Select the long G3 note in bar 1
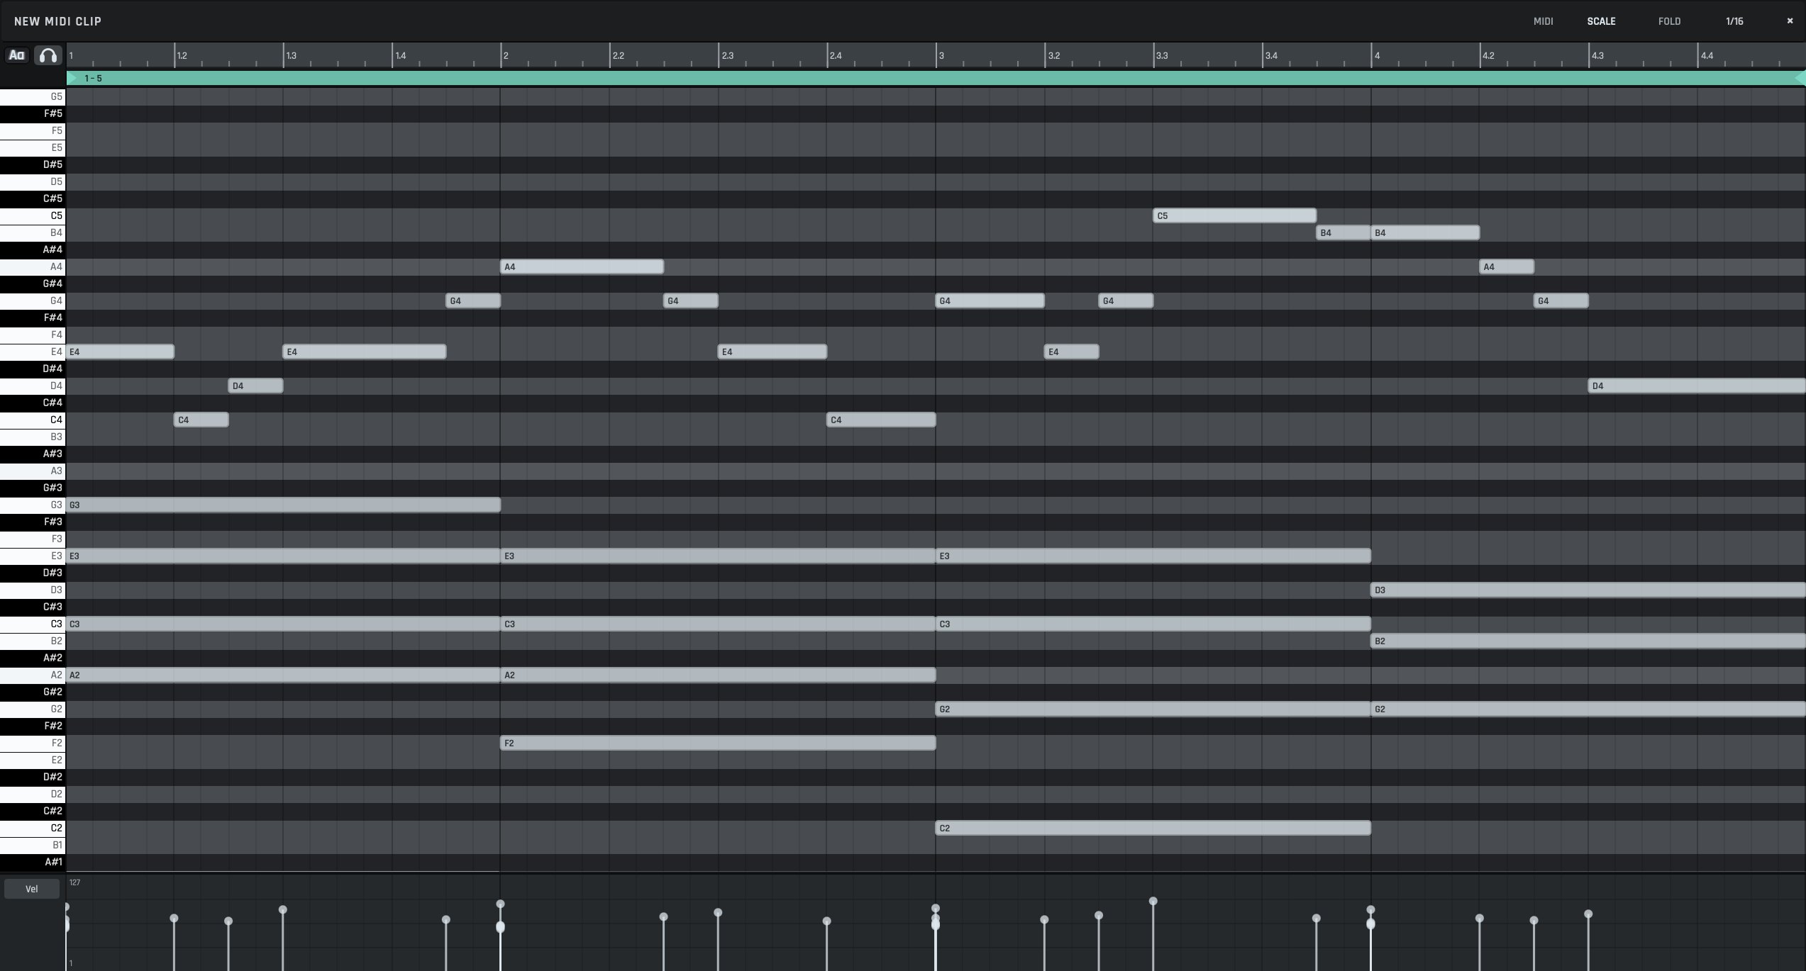This screenshot has height=971, width=1806. (283, 505)
